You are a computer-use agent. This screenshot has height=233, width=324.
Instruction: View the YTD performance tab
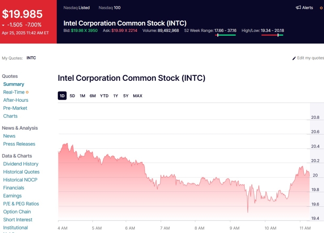coord(104,96)
